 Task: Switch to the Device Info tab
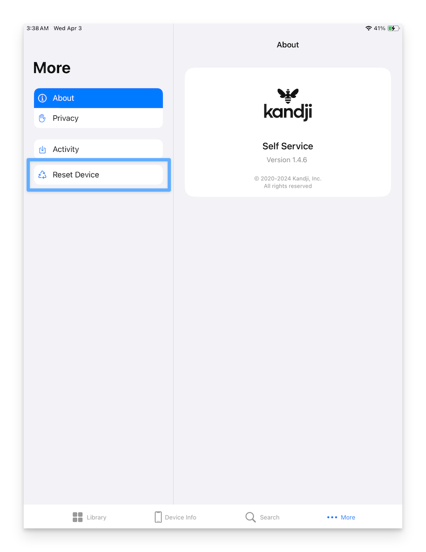[176, 517]
